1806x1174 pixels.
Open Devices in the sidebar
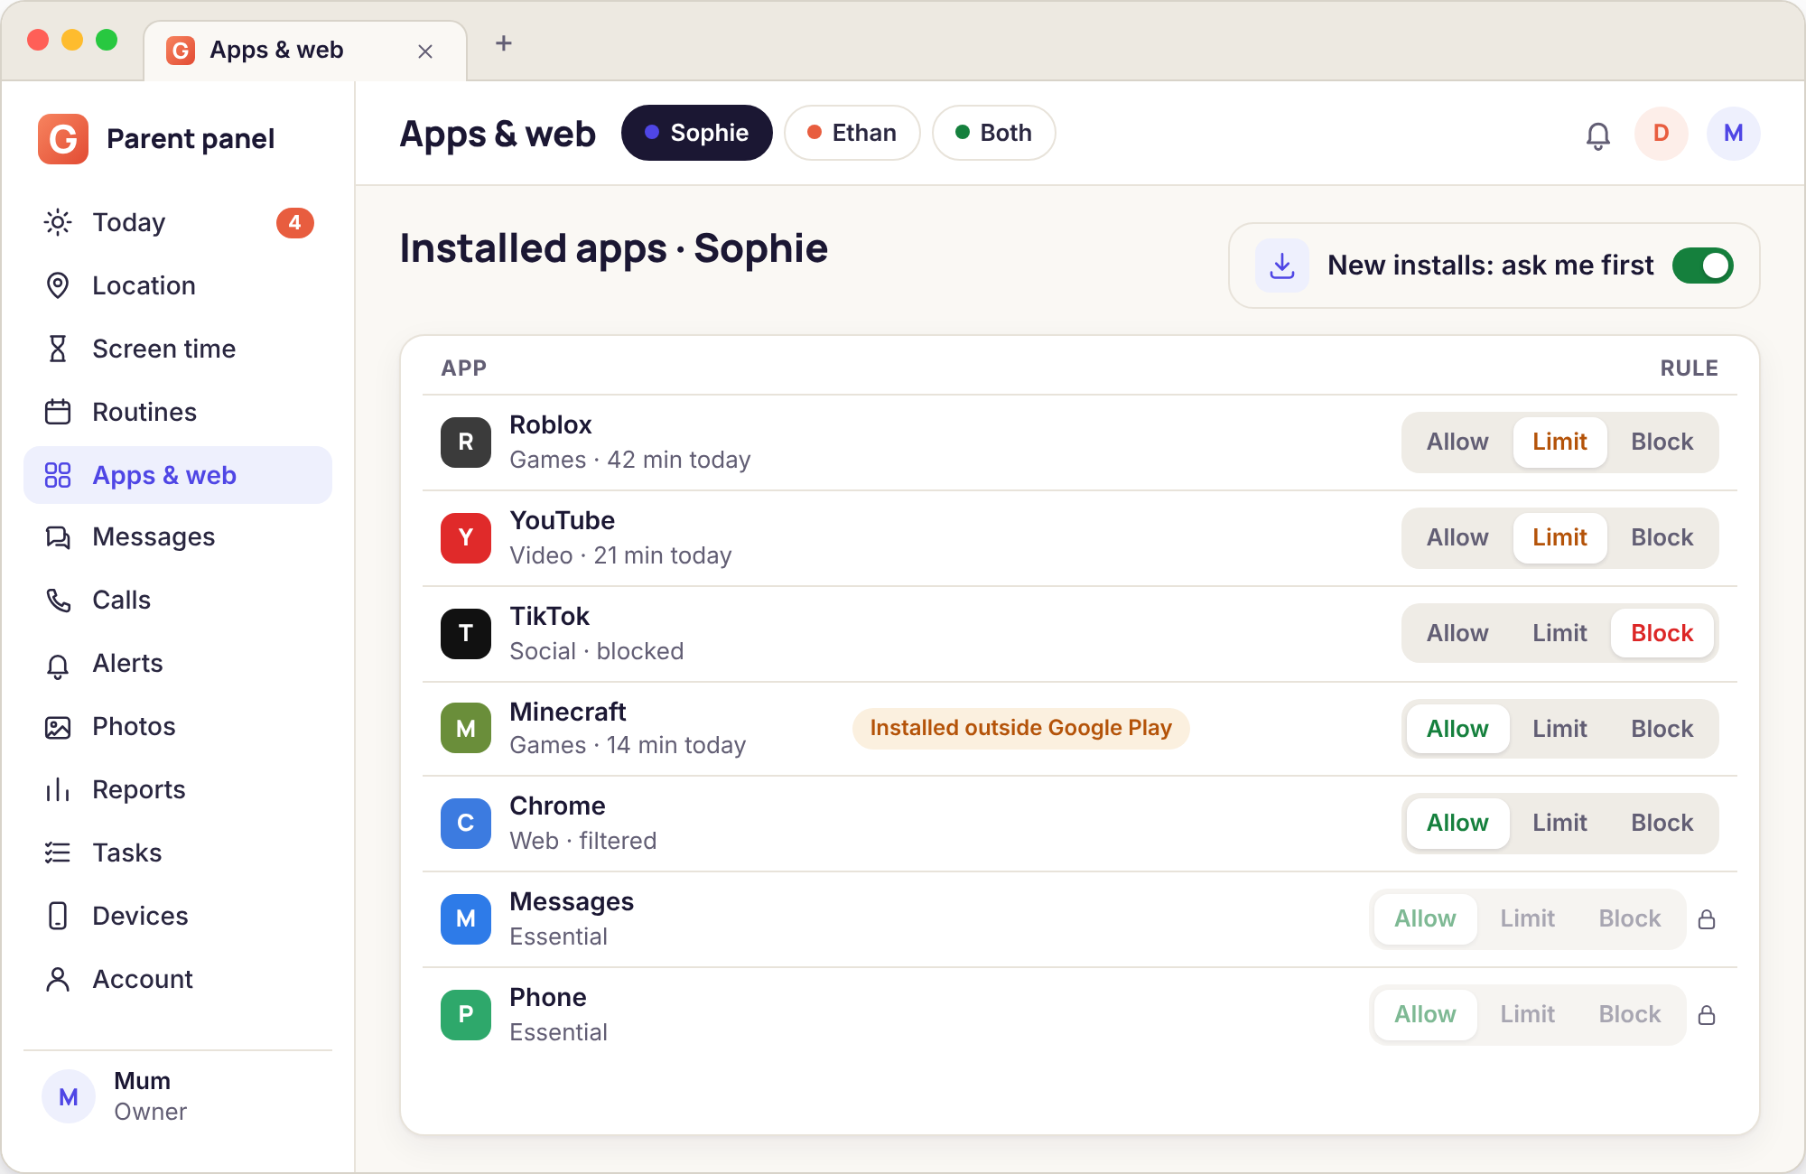[x=178, y=916]
